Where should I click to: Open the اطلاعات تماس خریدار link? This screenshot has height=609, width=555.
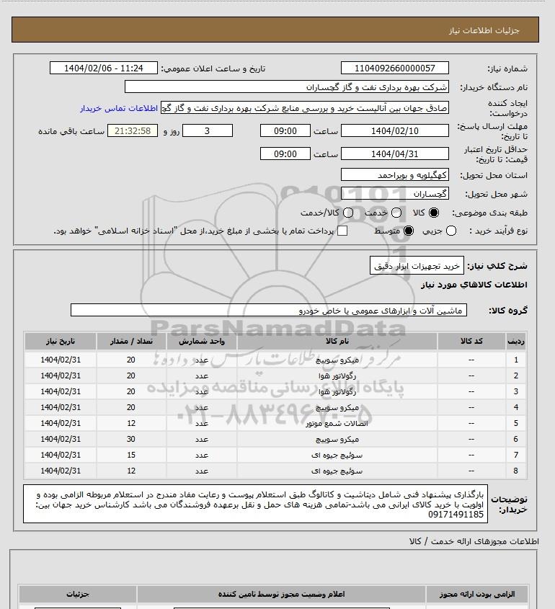(119, 108)
